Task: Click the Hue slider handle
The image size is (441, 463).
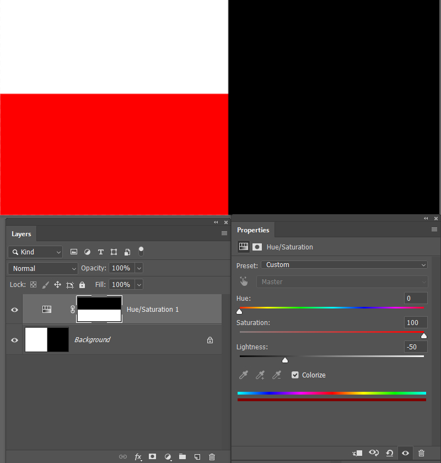Action: [239, 312]
